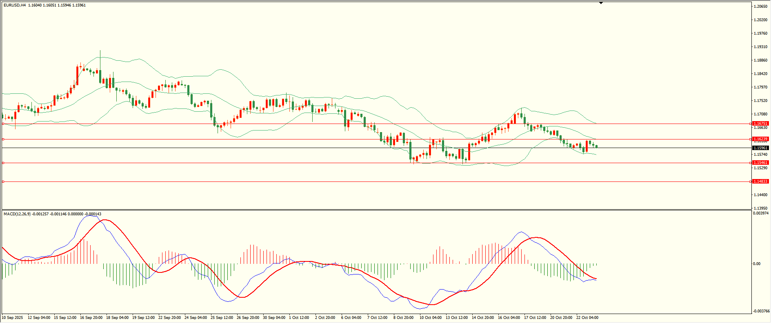
Task: Click the 17 Oct 12:00 time label
Action: [x=535, y=318]
